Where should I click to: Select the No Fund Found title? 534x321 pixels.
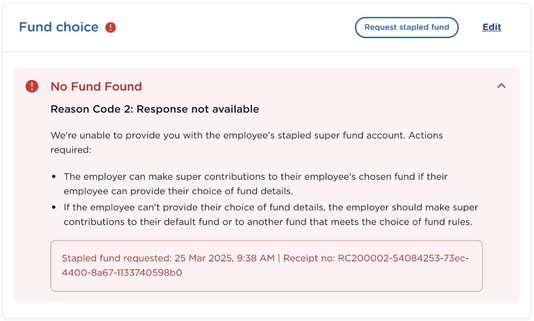[96, 86]
